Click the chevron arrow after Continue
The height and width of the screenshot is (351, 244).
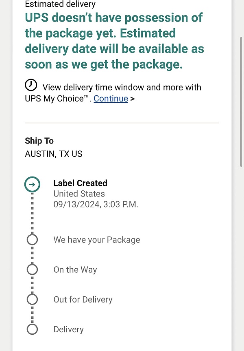pos(133,99)
